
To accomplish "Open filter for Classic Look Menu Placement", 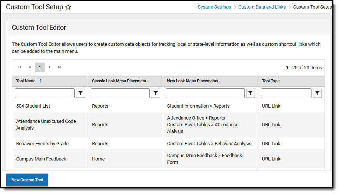I will [156, 93].
